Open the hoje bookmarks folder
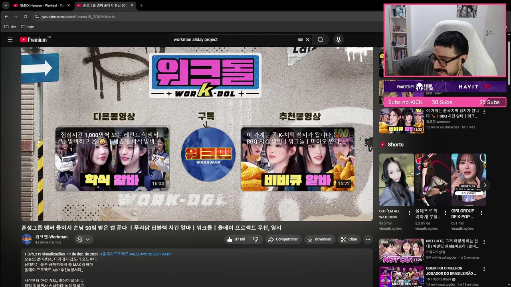The width and height of the screenshot is (511, 287). coord(27,27)
